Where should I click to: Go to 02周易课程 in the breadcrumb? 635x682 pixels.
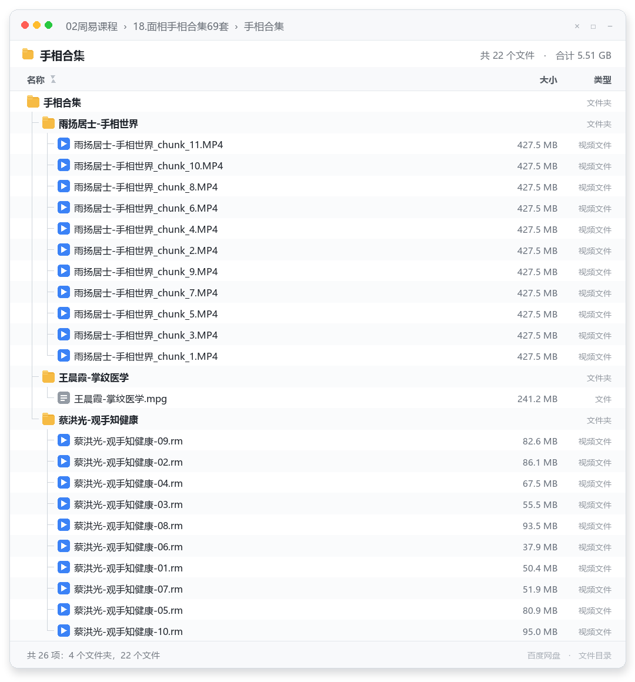pyautogui.click(x=92, y=26)
